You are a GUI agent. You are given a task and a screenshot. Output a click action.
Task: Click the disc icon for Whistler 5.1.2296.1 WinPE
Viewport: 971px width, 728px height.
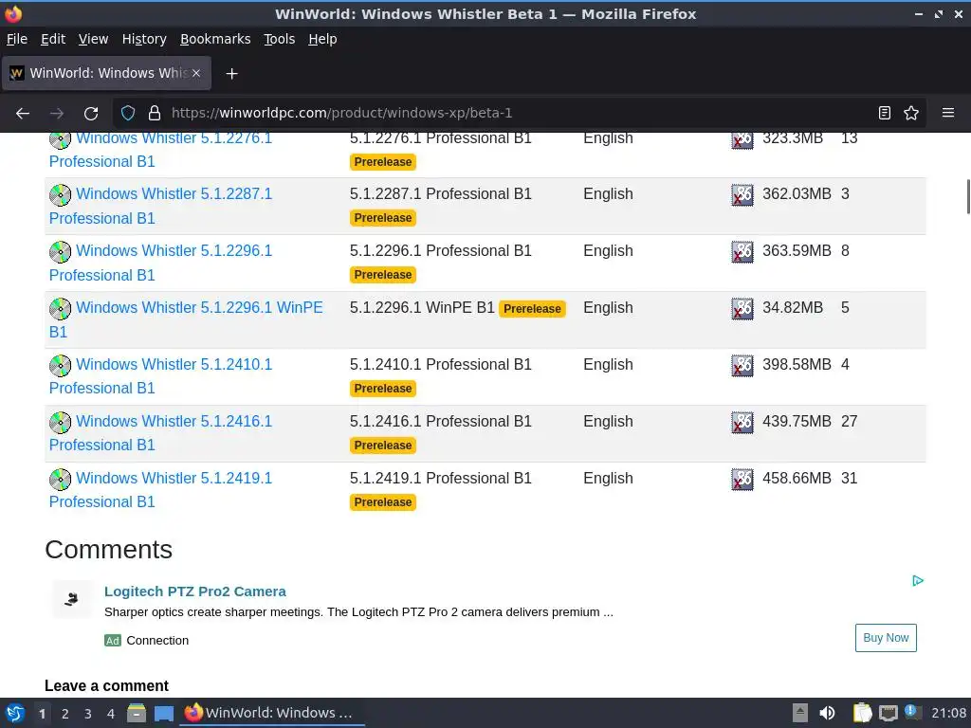click(x=60, y=309)
